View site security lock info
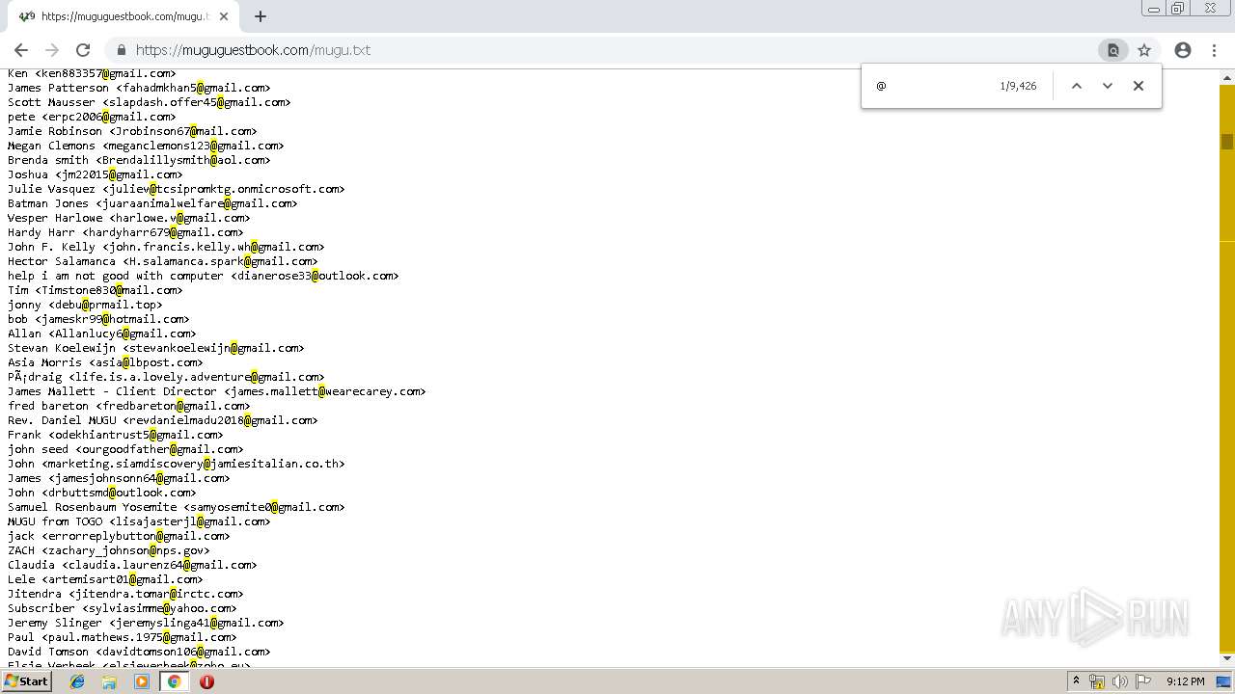The image size is (1235, 694). 122,50
